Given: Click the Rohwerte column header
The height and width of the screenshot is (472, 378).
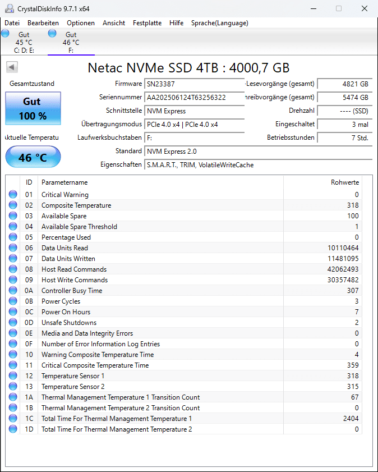Looking at the screenshot, I should pos(344,182).
